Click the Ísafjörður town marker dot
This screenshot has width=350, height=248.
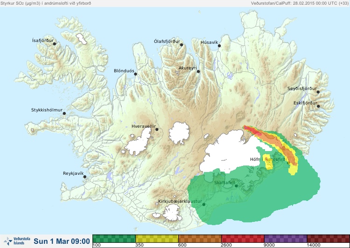[55, 44]
